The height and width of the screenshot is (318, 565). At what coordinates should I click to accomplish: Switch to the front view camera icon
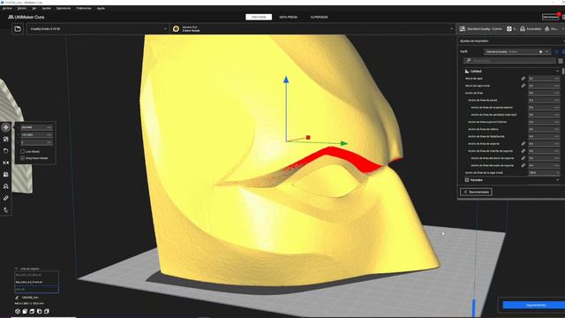(x=25, y=311)
